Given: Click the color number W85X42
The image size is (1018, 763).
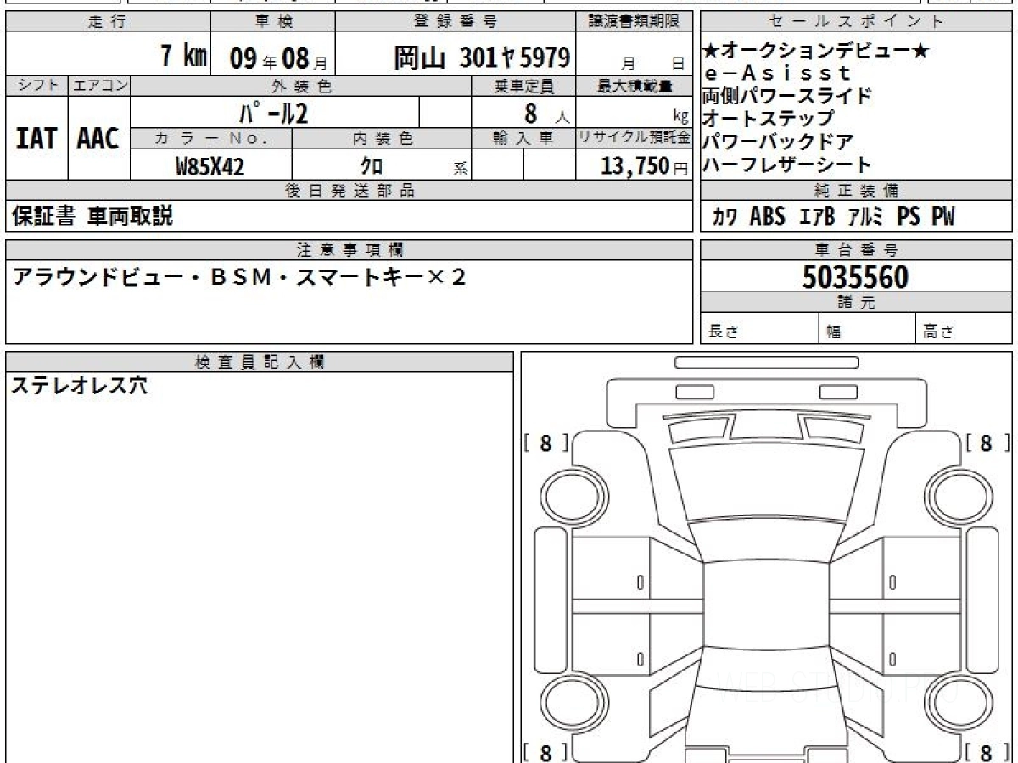Looking at the screenshot, I should tap(210, 167).
